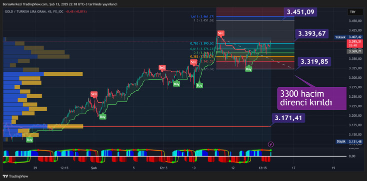367x181 pixels.
Task: Select the 3.319,85 price callout
Action: coord(315,62)
